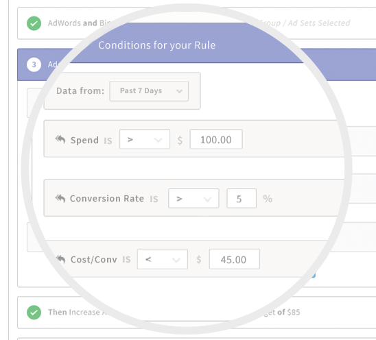Click the reply arrow icon beside Cost/Conv
376x340 pixels.
60,259
